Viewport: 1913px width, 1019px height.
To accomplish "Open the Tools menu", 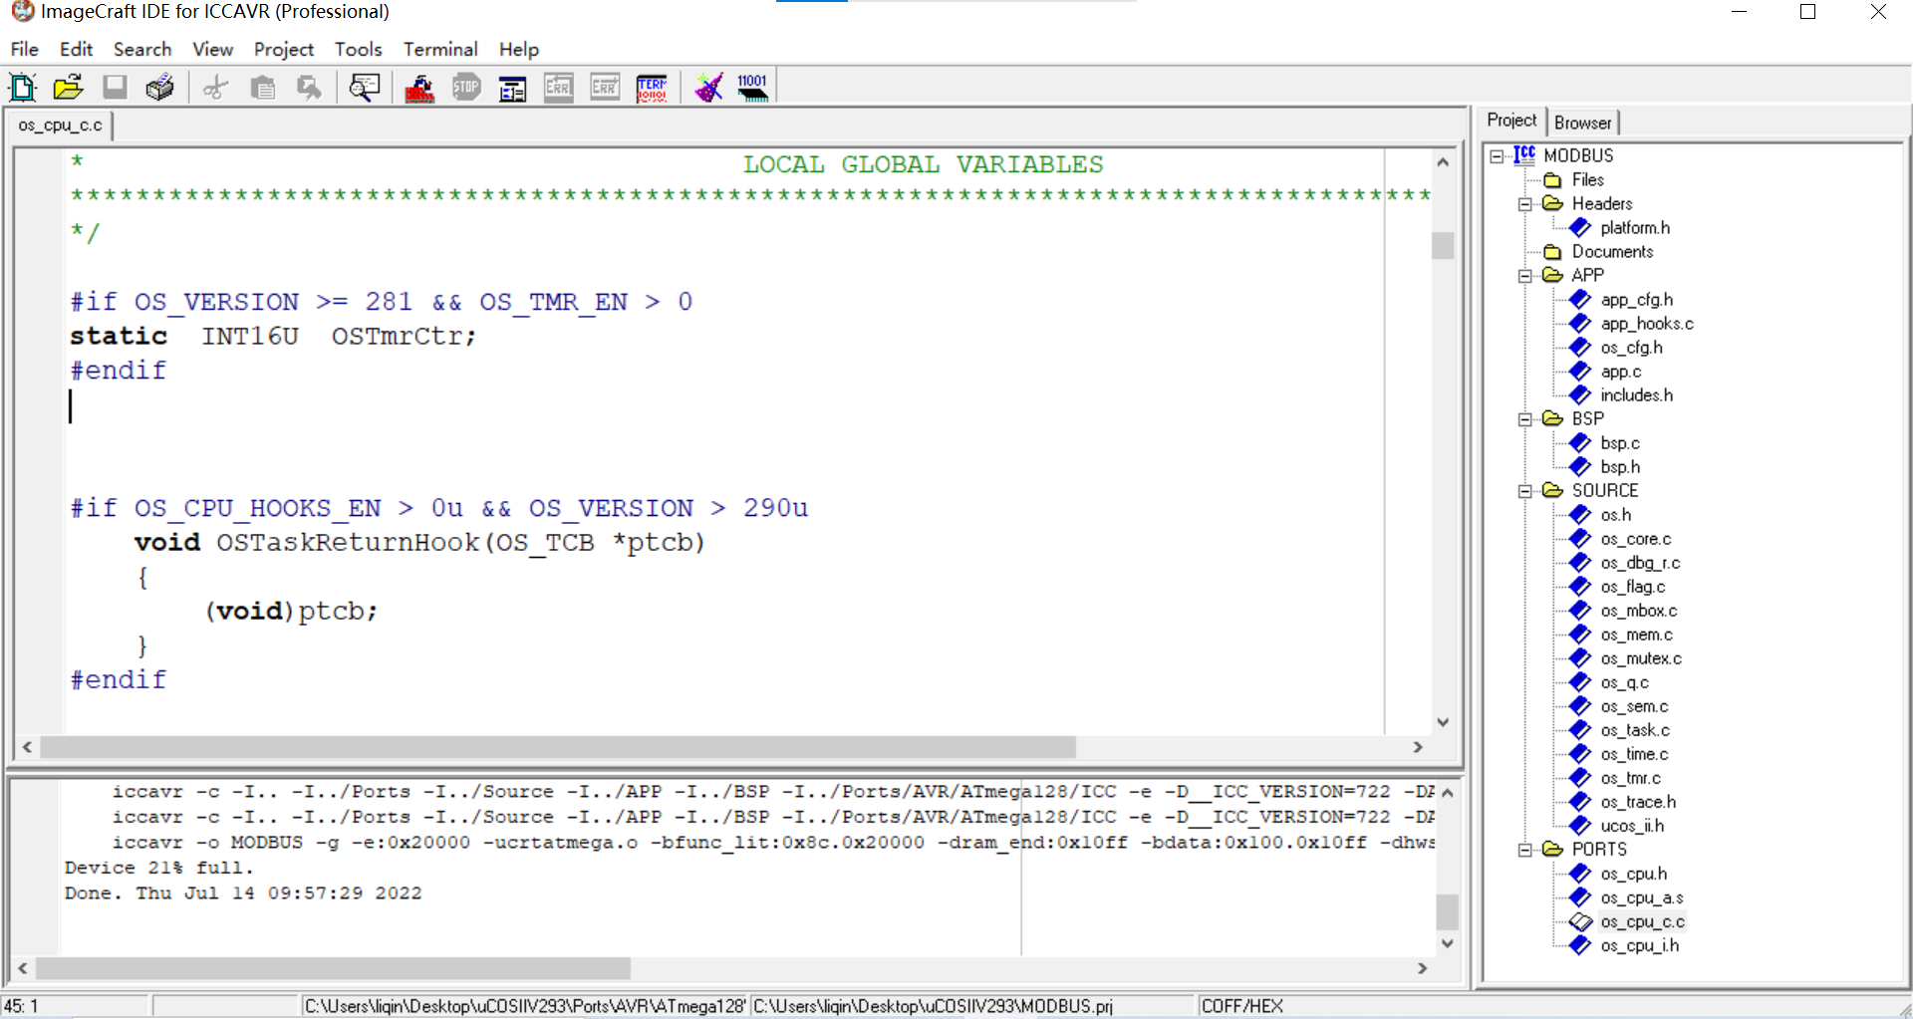I will (358, 49).
